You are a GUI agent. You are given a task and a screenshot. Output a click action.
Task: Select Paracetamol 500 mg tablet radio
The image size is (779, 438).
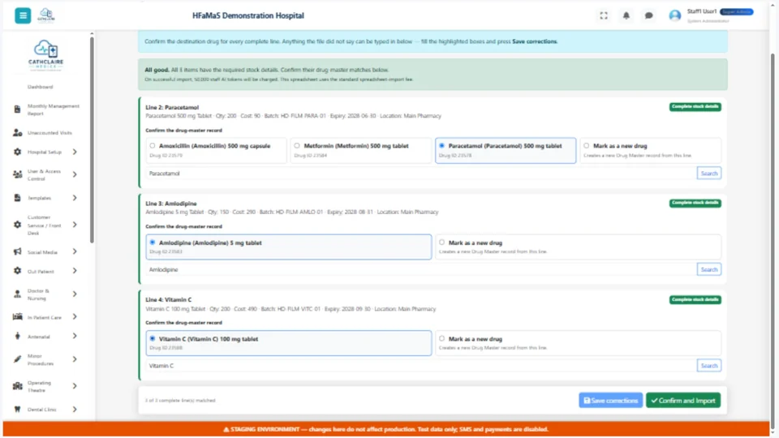click(441, 146)
